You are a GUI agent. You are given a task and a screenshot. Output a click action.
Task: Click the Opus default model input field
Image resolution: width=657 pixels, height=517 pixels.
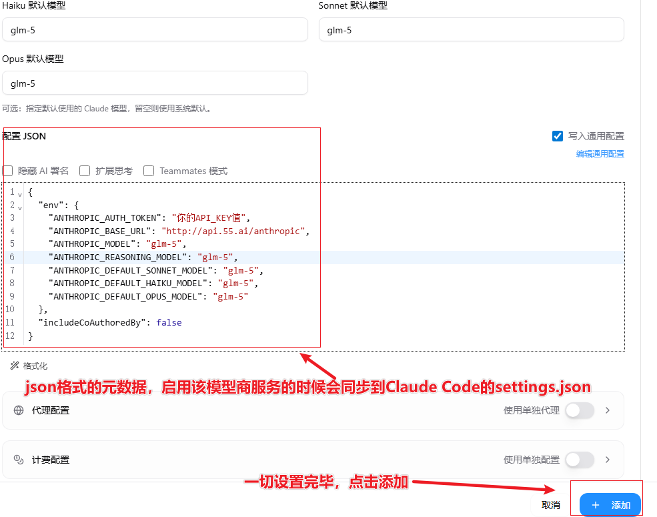pyautogui.click(x=155, y=83)
